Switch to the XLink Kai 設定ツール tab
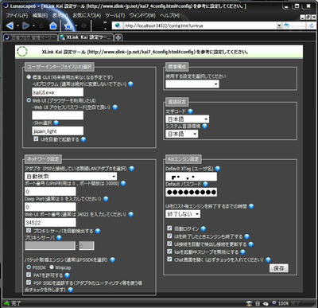 coord(86,37)
